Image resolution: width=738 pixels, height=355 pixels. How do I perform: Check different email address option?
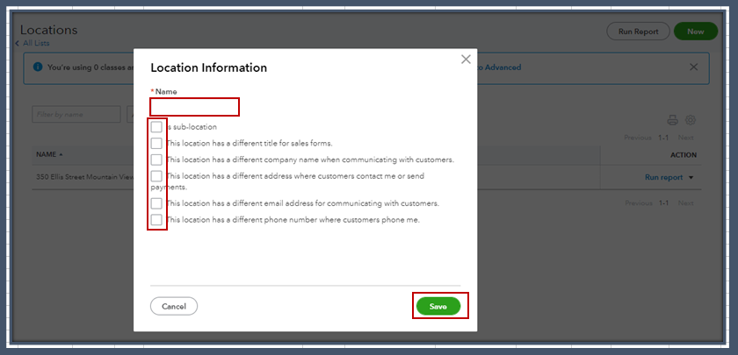point(156,203)
